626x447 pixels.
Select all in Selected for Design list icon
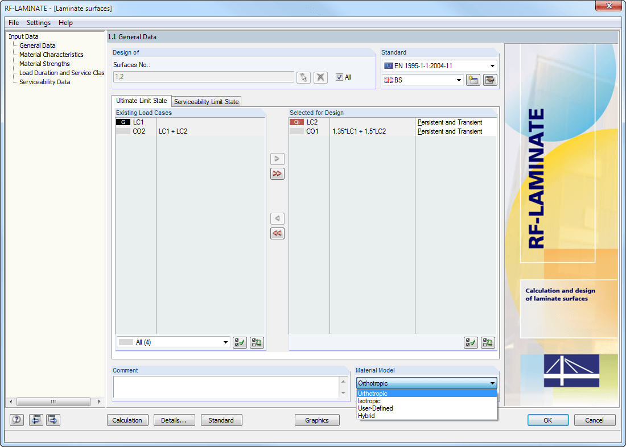click(471, 342)
